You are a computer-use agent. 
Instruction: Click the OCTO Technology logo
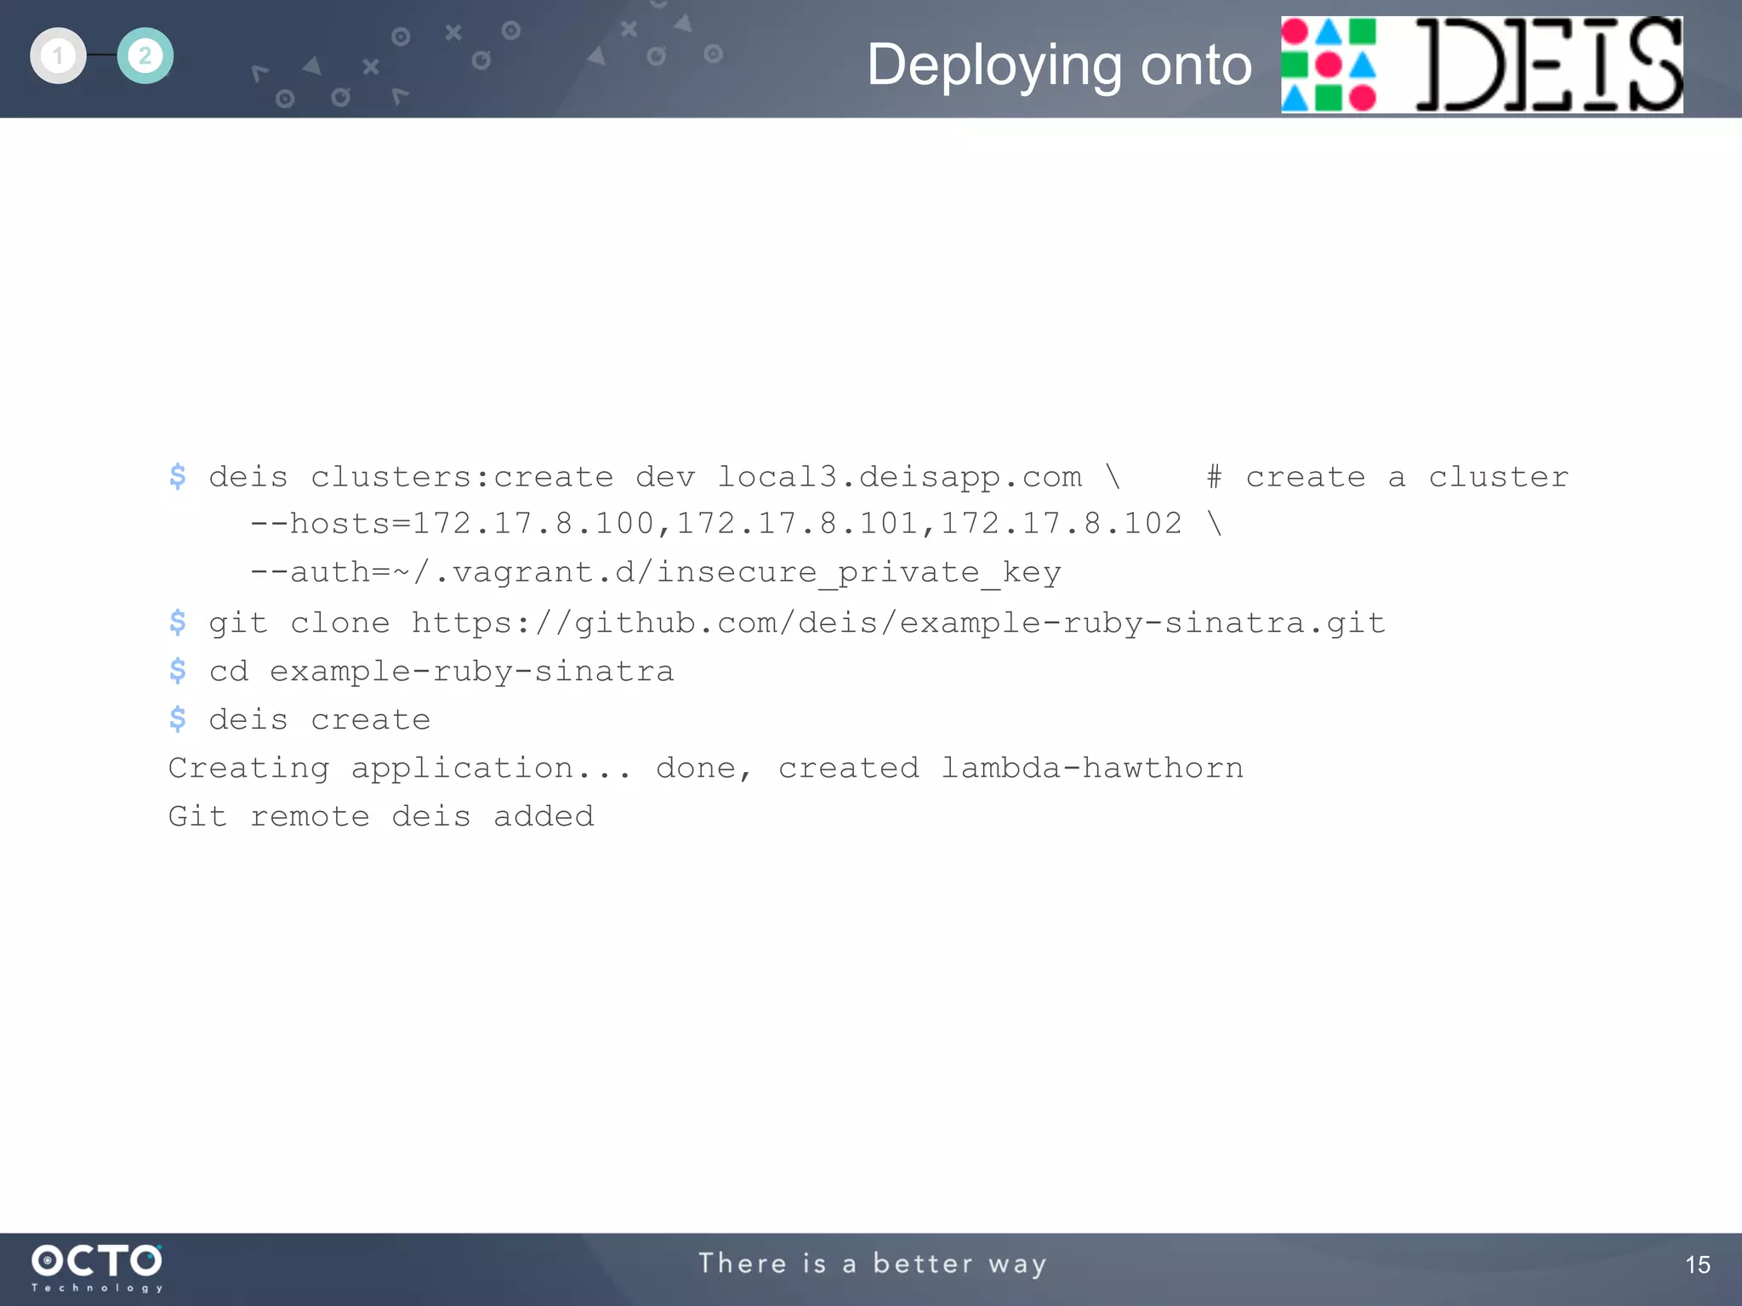[97, 1268]
